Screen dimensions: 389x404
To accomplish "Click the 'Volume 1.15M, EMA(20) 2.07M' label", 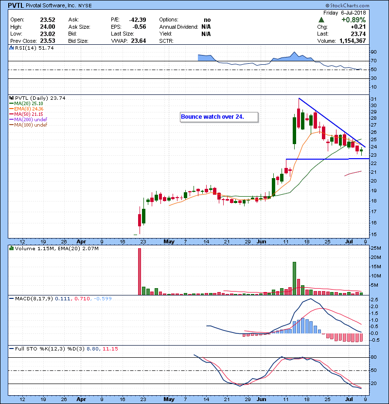I will 56,249.
